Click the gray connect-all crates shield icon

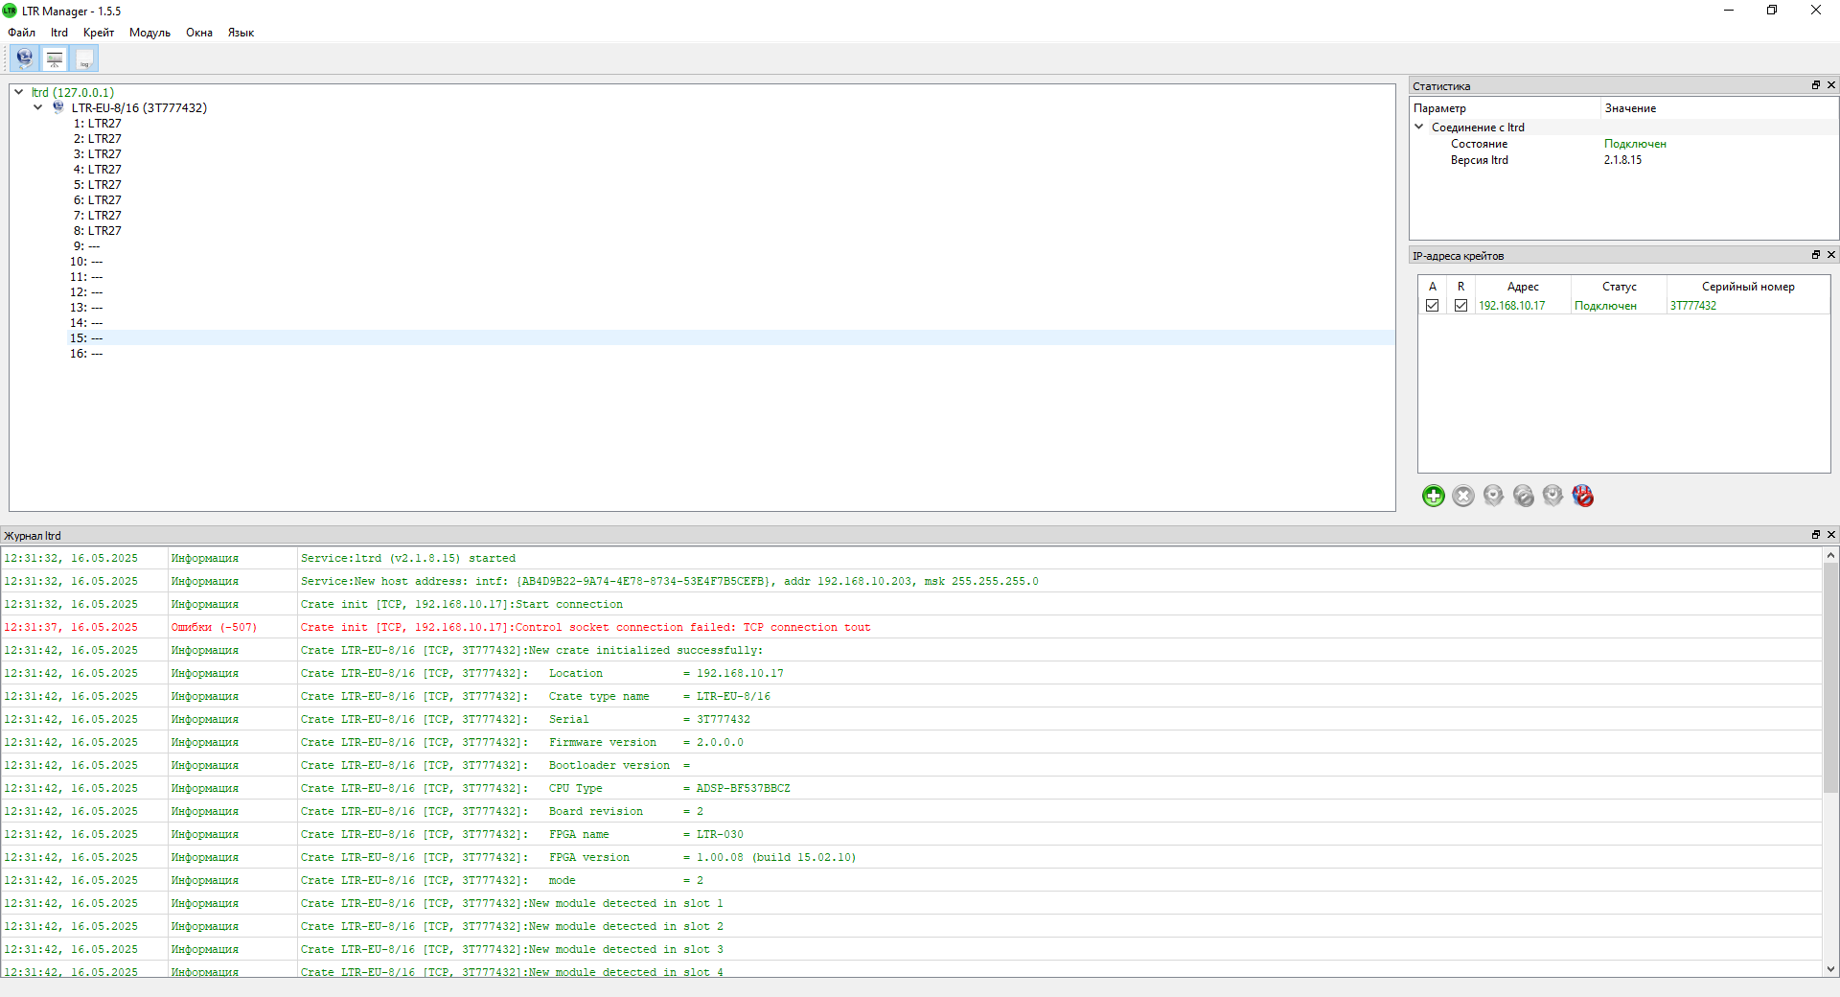(1552, 496)
